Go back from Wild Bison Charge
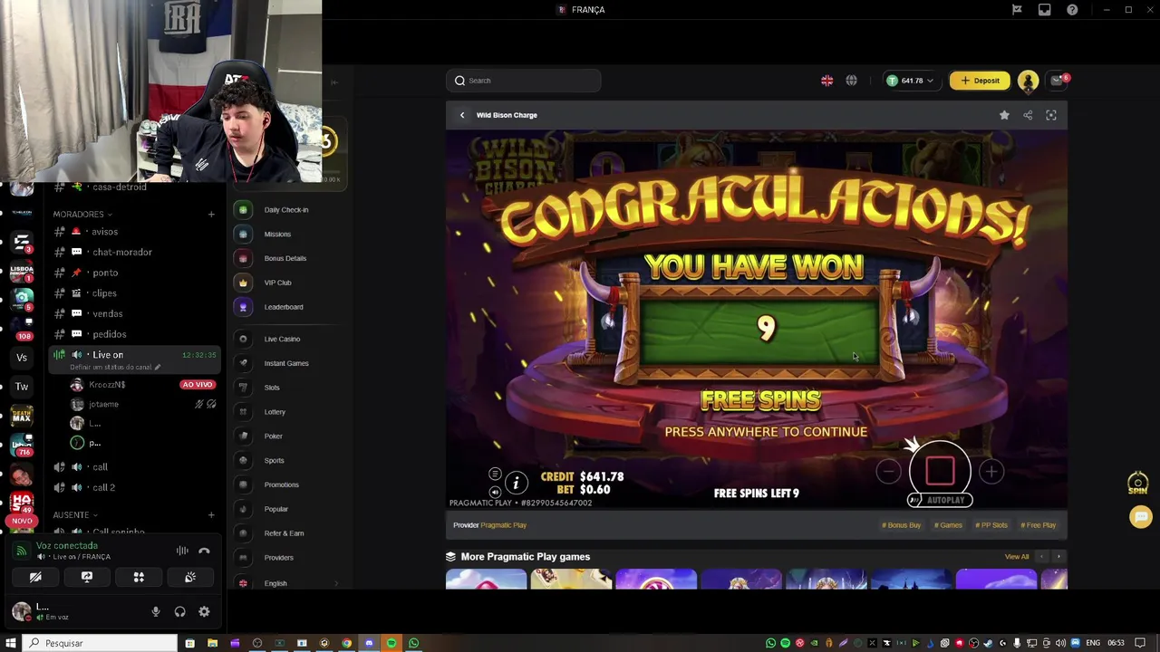The image size is (1160, 652). 462,115
